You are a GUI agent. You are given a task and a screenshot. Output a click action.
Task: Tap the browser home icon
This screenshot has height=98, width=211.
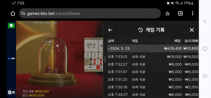point(13,13)
